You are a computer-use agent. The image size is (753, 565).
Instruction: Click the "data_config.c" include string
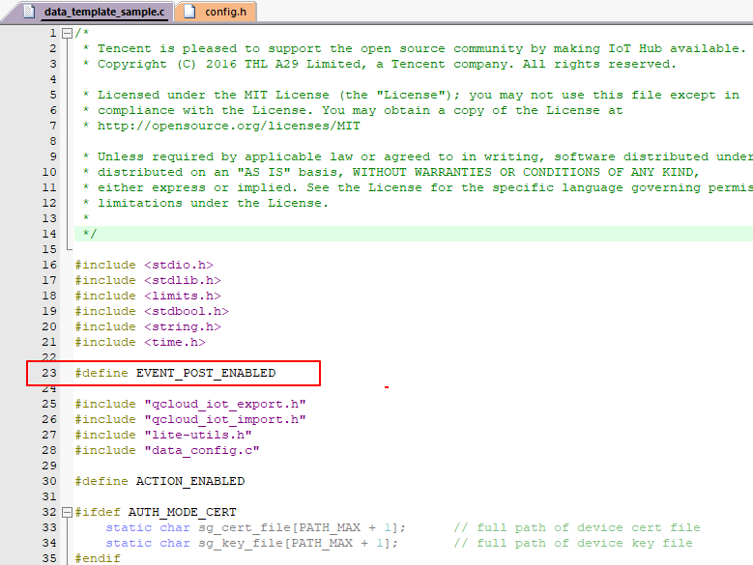pos(202,450)
